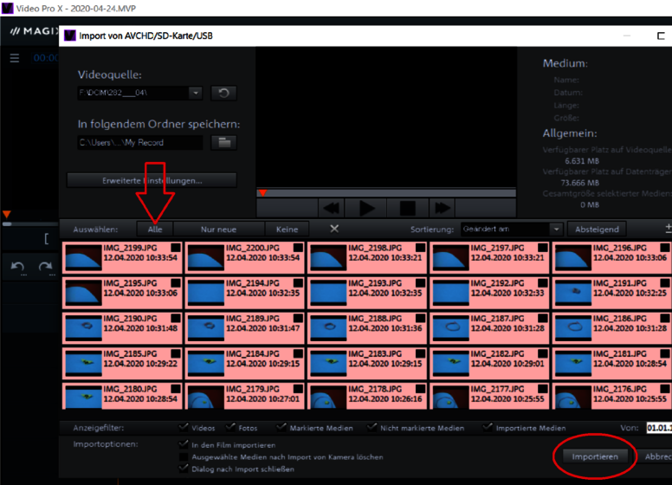Enable deleting media from camera after import

point(184,456)
